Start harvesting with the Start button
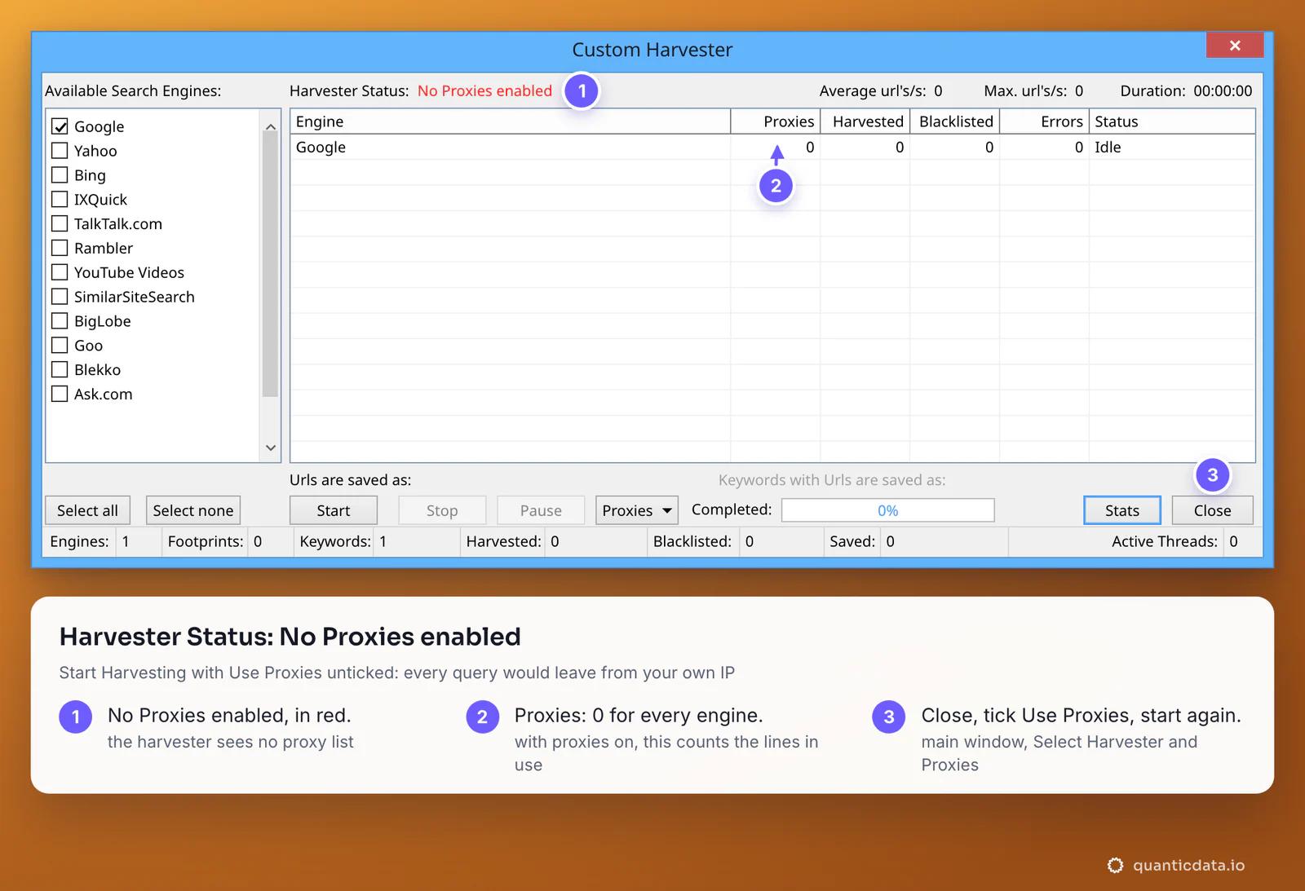The width and height of the screenshot is (1305, 891). tap(334, 510)
